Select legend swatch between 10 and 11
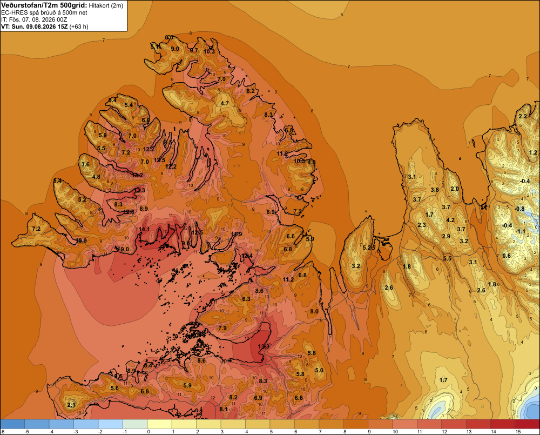This screenshot has height=435, width=540. click(x=404, y=424)
